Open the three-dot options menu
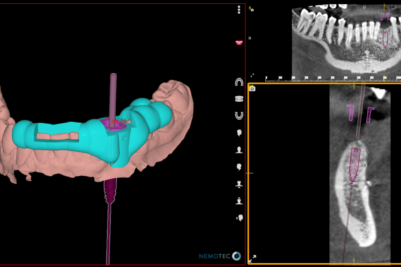 (239, 10)
